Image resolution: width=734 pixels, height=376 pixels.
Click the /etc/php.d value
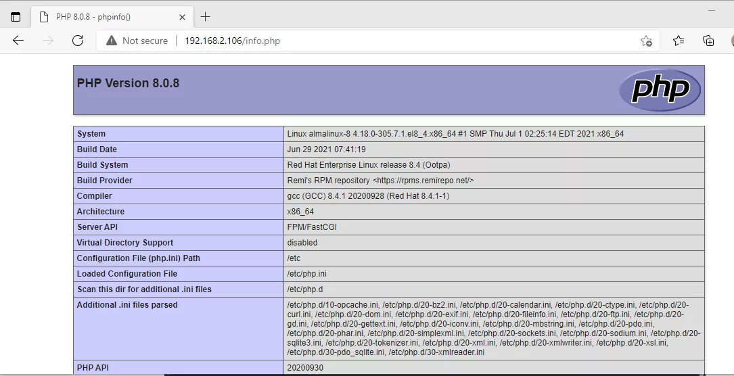[x=305, y=289]
